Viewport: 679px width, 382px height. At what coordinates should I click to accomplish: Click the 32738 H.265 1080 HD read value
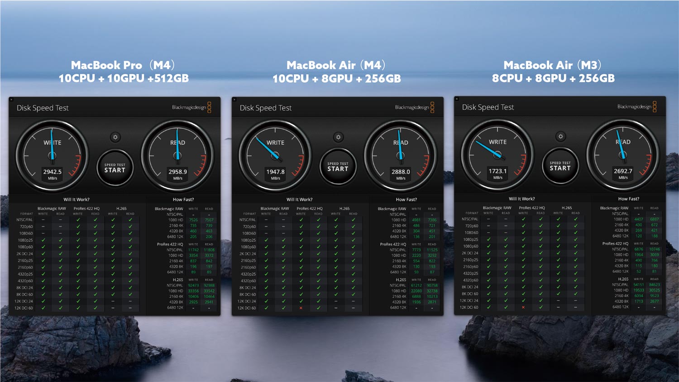tap(432, 291)
